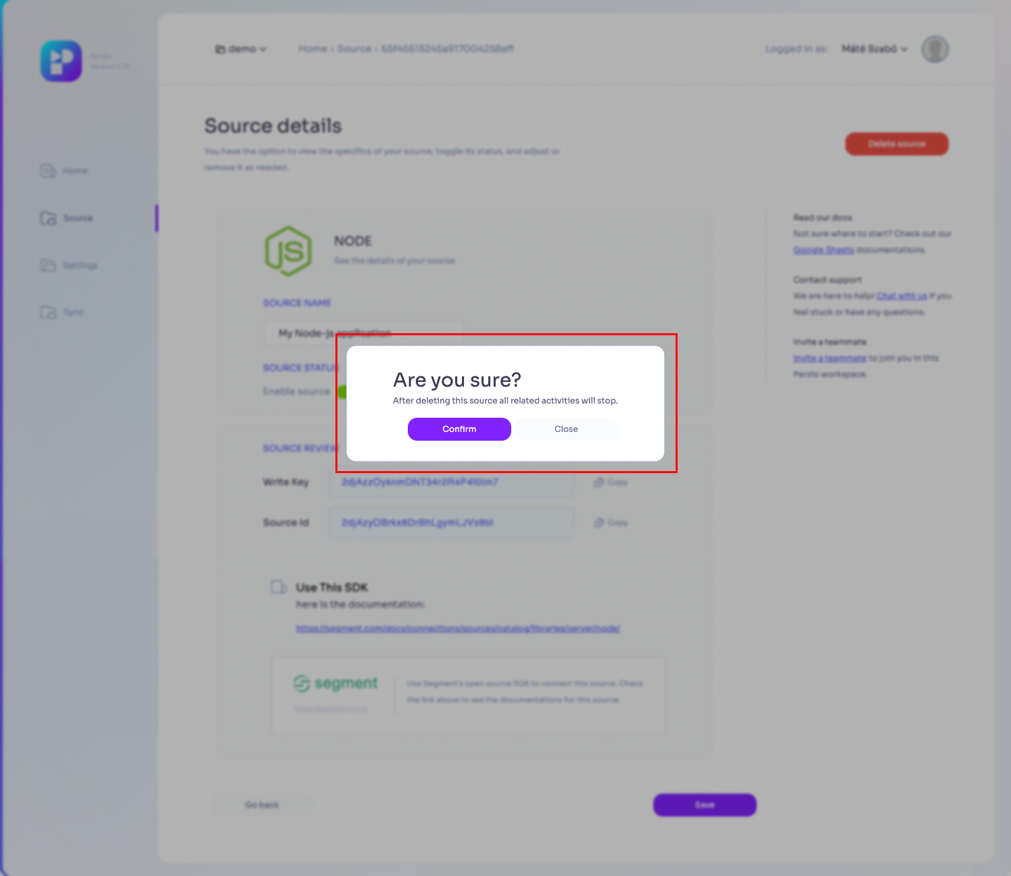The width and height of the screenshot is (1011, 876).
Task: Copy the Write Key value
Action: click(611, 483)
